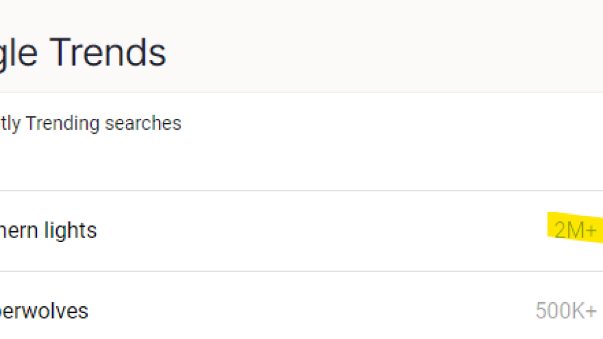Open the Timberwolves trending search
Image resolution: width=603 pixels, height=339 pixels.
point(44,311)
